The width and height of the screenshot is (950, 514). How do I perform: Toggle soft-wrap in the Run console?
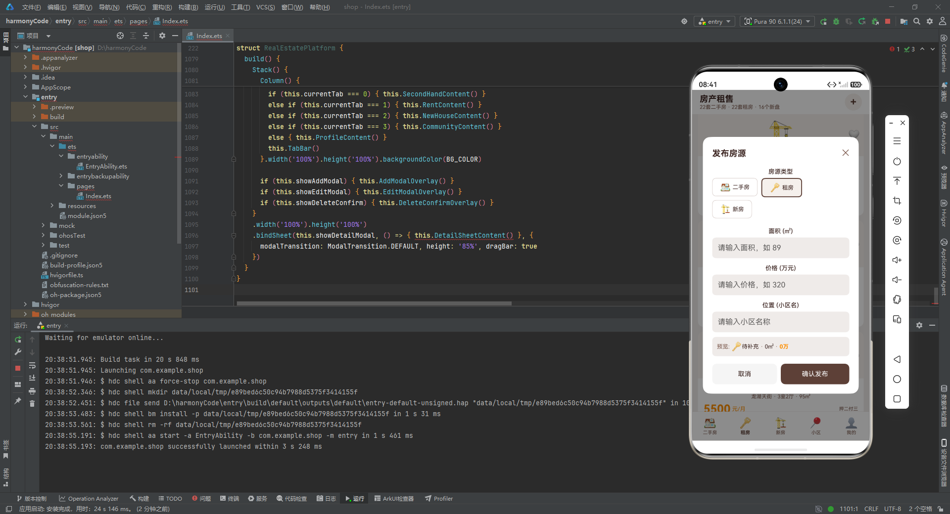[32, 366]
